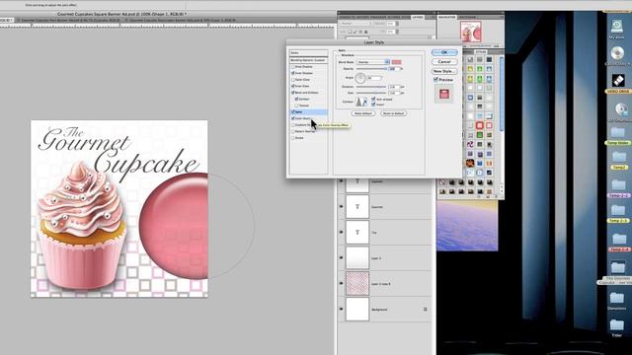Viewport: 632px width, 355px height.
Task: Apply the purple swirl style swatch
Action: [x=470, y=144]
